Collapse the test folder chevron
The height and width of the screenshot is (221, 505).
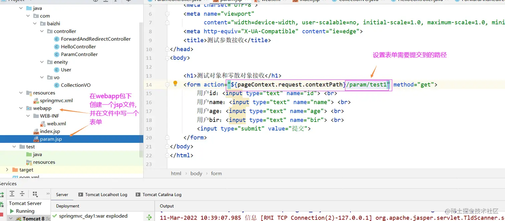(14, 147)
